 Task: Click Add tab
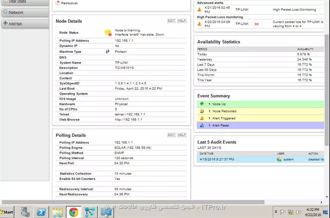[25, 24]
